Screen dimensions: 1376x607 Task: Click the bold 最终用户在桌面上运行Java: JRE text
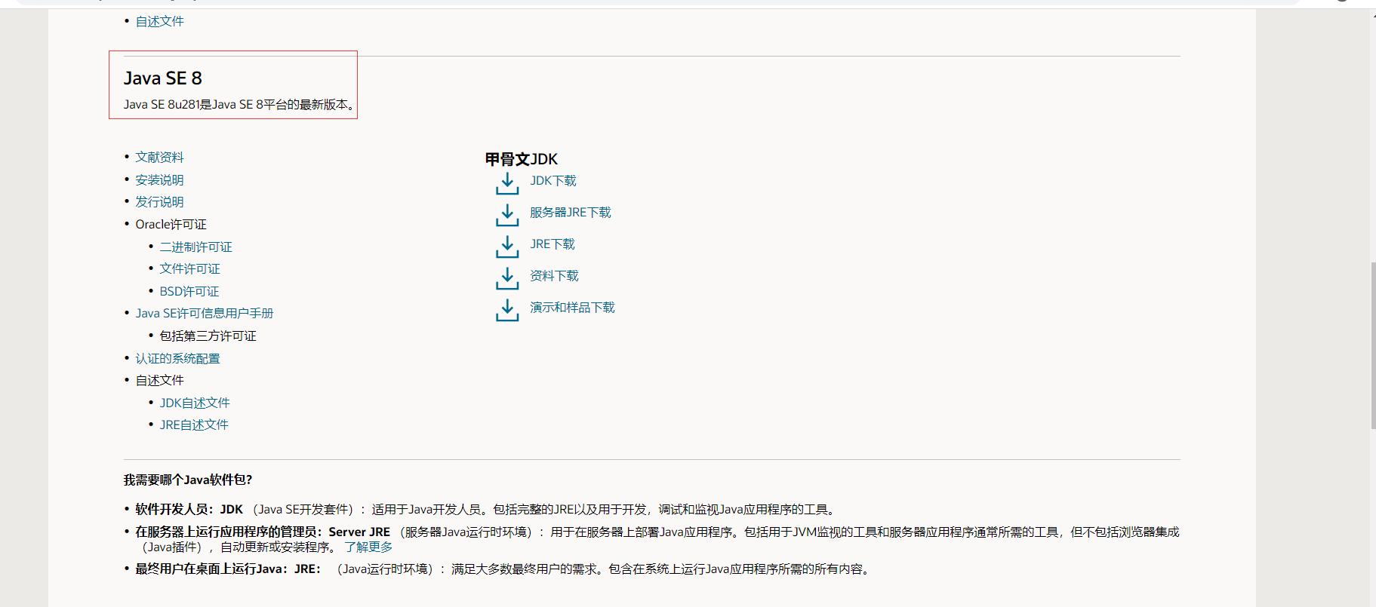pyautogui.click(x=228, y=569)
